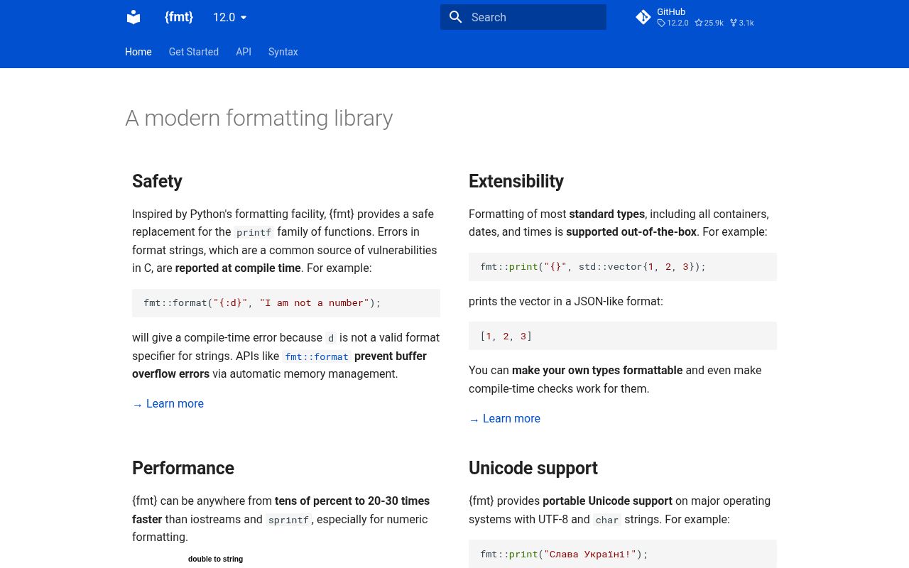Image resolution: width=909 pixels, height=568 pixels.
Task: Switch to the API tab
Action: [244, 52]
